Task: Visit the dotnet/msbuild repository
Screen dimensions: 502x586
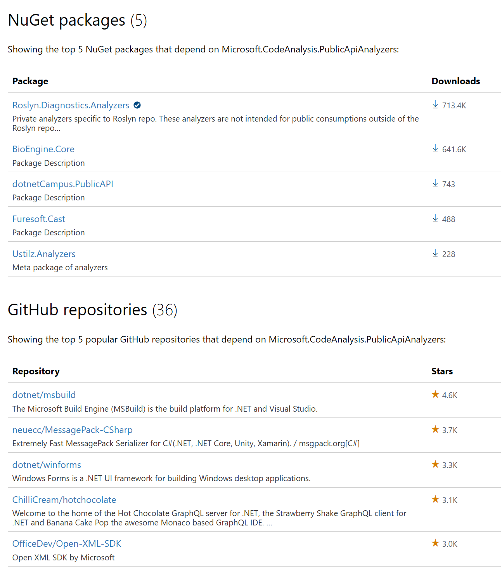Action: coord(44,395)
